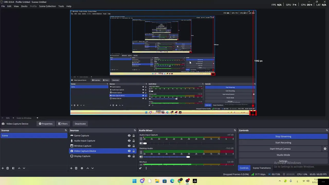The image size is (329, 185).
Task: Delete selected scene with trash icon
Action: (x=7, y=168)
